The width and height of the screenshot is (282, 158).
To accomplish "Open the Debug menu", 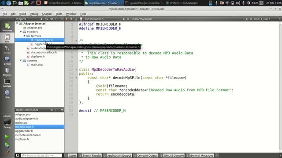I will point(34,14).
